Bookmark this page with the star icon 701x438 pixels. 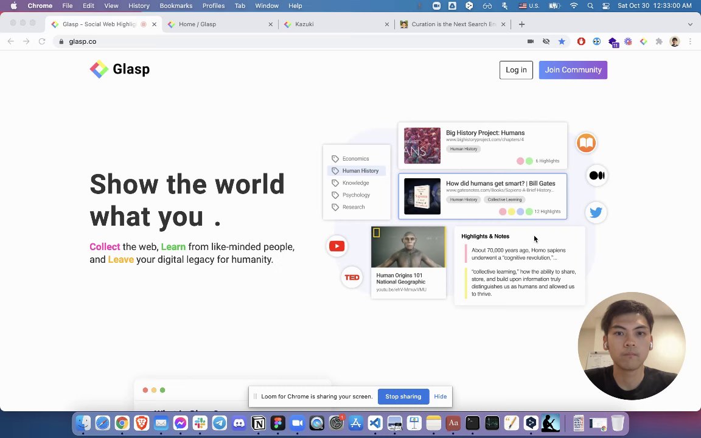[562, 41]
